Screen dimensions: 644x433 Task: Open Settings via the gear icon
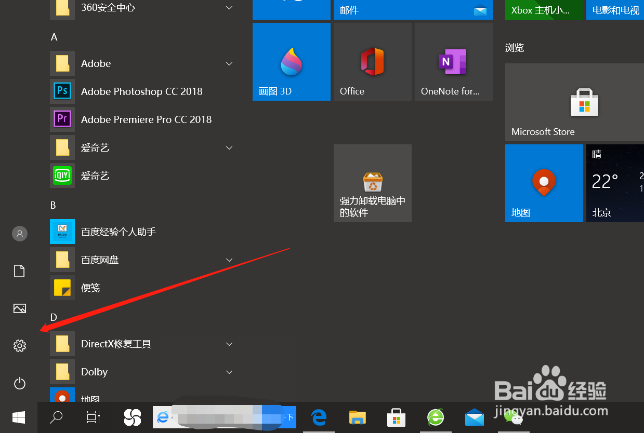point(19,345)
